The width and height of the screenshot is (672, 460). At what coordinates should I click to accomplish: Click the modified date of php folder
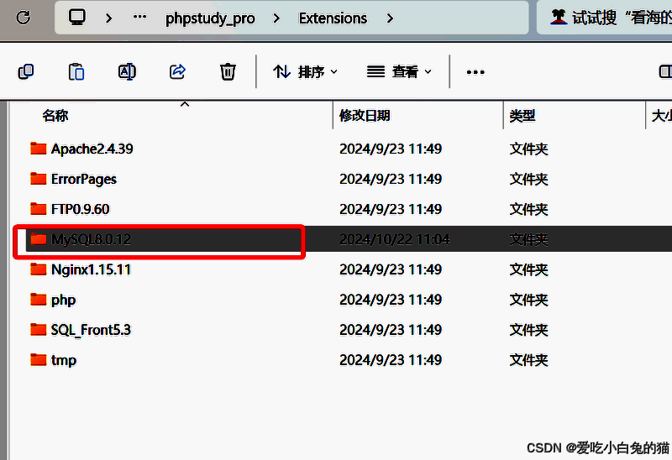point(391,300)
